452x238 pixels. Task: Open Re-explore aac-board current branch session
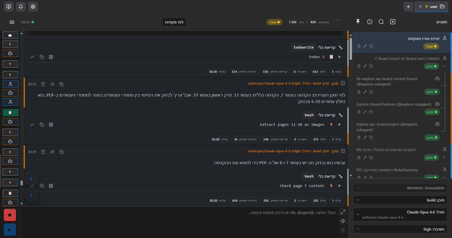400,85
